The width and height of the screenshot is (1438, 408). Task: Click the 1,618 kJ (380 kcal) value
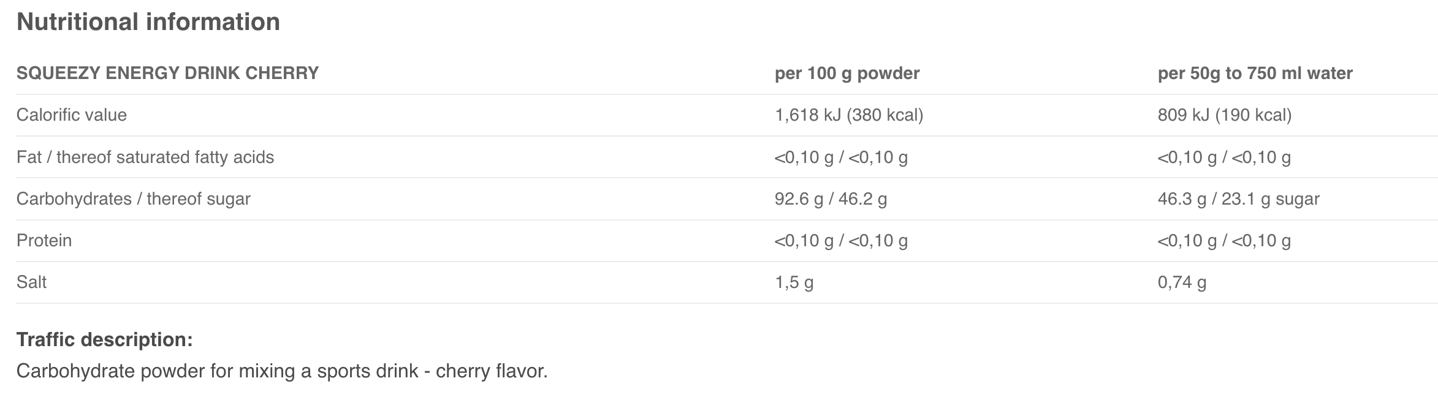849,115
